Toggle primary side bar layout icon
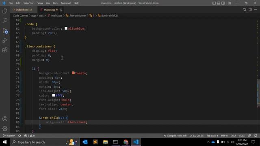Image resolution: width=260 pixels, height=146 pixels. click(x=214, y=3)
